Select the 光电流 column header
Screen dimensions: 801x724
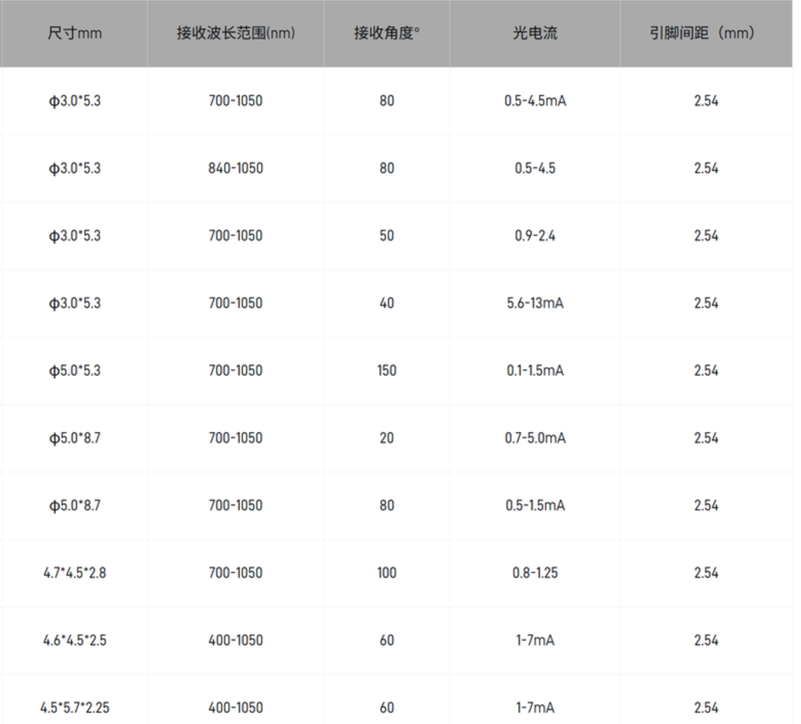(535, 34)
